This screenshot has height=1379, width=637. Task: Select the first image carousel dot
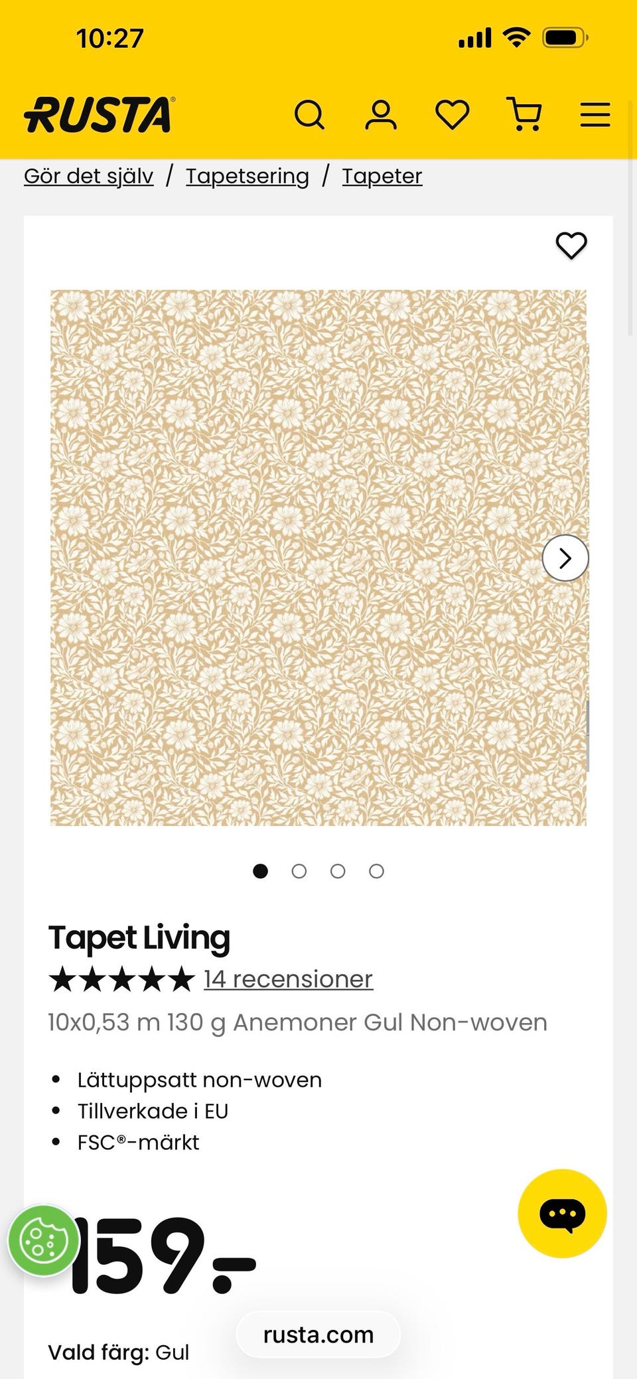point(261,871)
